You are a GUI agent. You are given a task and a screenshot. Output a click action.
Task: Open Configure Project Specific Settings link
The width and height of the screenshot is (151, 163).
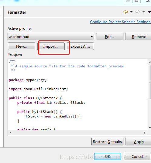click(x=120, y=22)
